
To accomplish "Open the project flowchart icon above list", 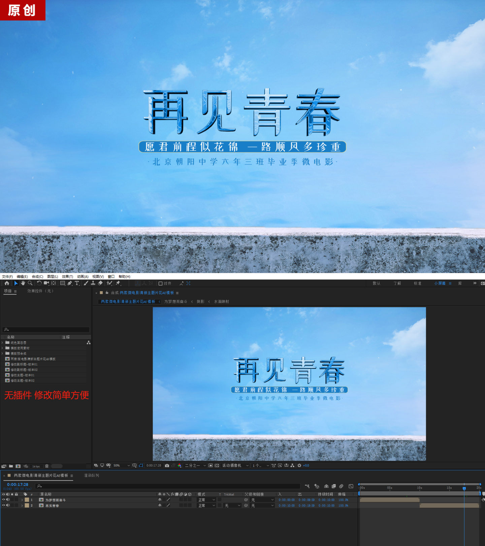I will click(89, 342).
